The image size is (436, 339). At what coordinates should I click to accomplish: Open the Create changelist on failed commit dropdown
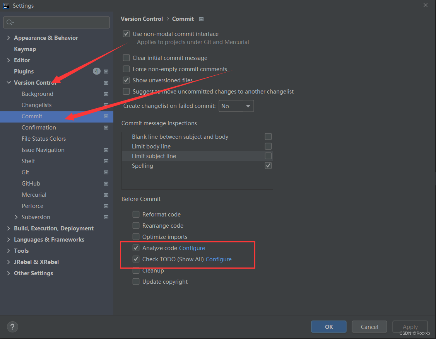tap(236, 106)
